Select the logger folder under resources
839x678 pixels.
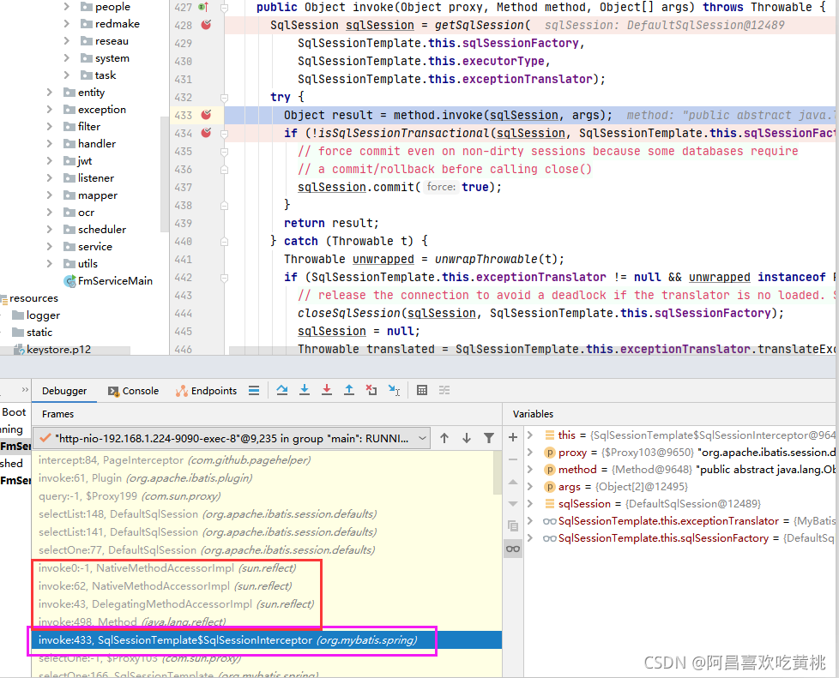coord(36,315)
